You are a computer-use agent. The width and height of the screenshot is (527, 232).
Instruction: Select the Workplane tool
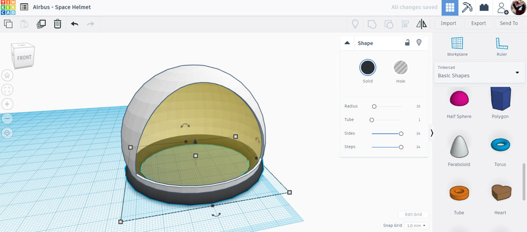[457, 46]
